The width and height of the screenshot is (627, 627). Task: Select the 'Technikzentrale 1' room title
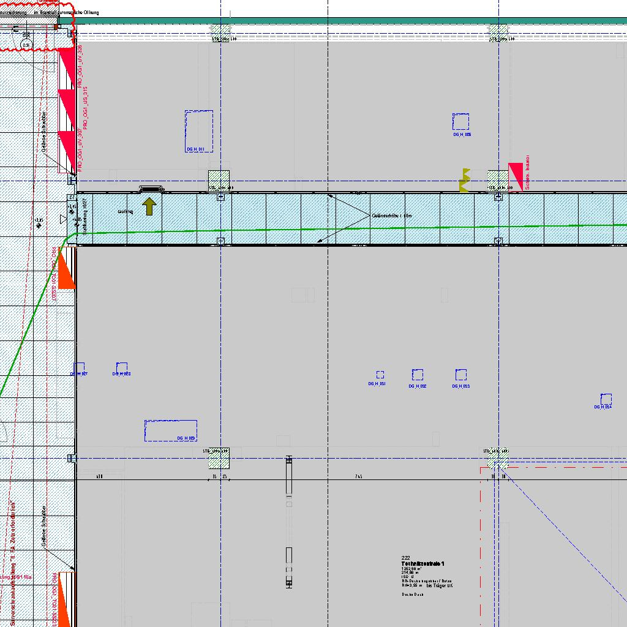(422, 564)
